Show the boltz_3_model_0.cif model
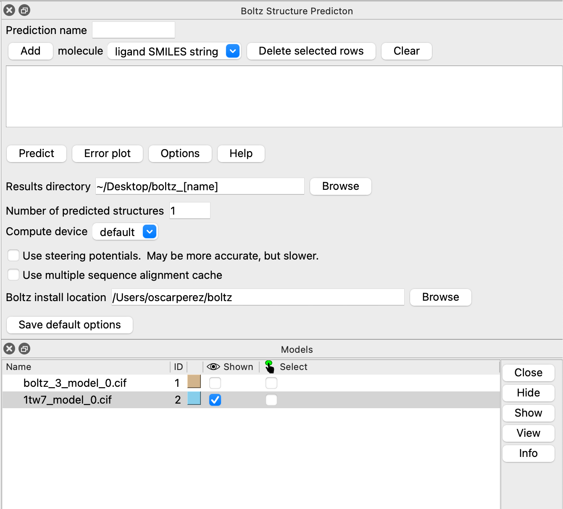563x509 pixels. [x=215, y=383]
